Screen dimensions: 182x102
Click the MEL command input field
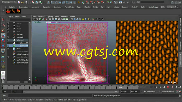tap(50, 96)
